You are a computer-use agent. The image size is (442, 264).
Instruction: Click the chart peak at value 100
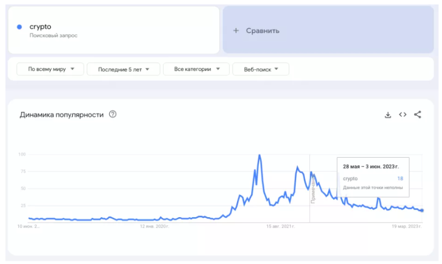click(259, 155)
